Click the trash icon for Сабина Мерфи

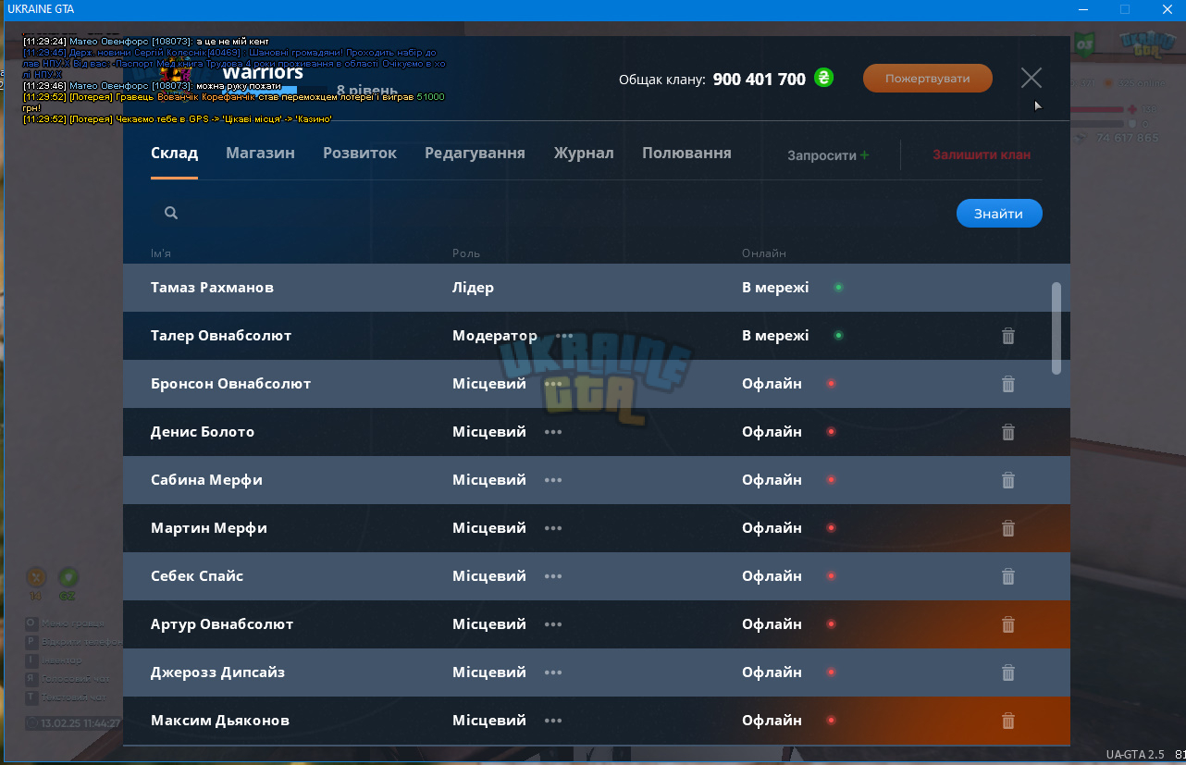coord(1008,480)
